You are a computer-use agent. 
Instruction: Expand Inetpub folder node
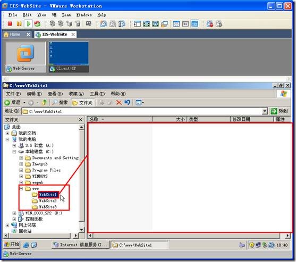pos(21,164)
